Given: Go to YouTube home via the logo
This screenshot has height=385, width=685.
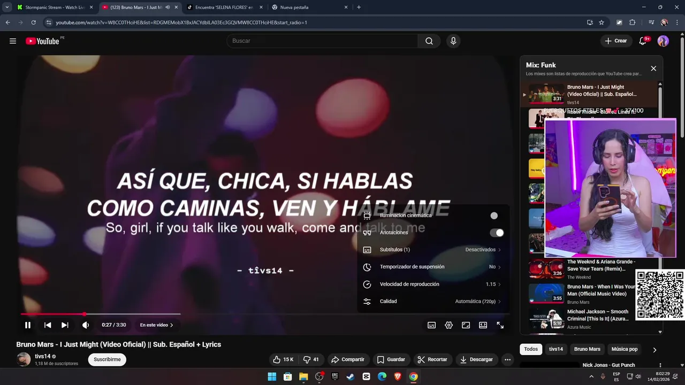Looking at the screenshot, I should click(42, 41).
